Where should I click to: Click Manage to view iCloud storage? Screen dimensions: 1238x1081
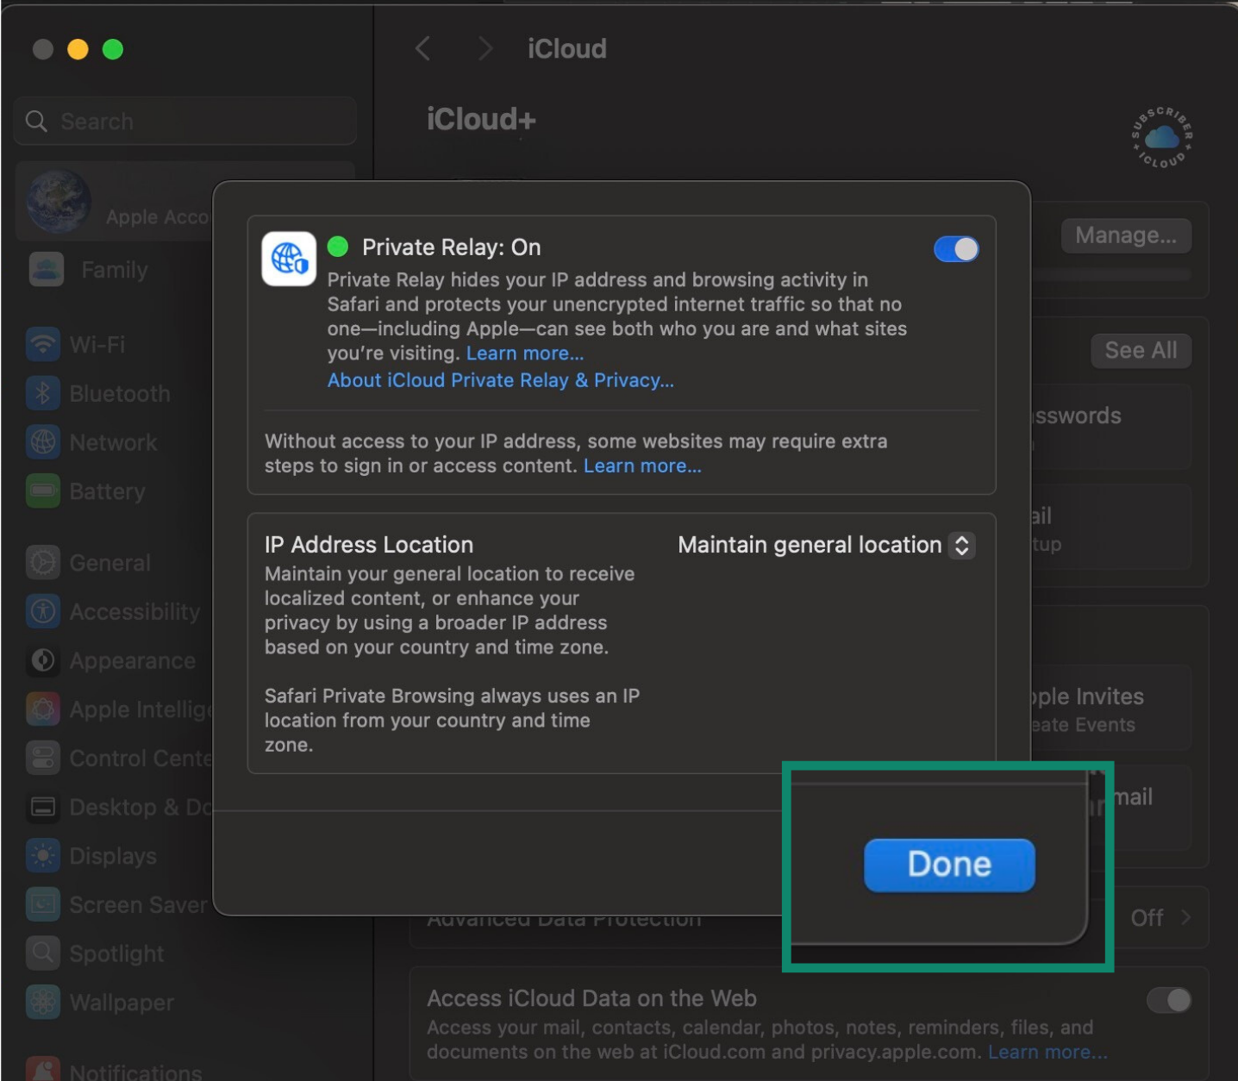click(x=1126, y=235)
